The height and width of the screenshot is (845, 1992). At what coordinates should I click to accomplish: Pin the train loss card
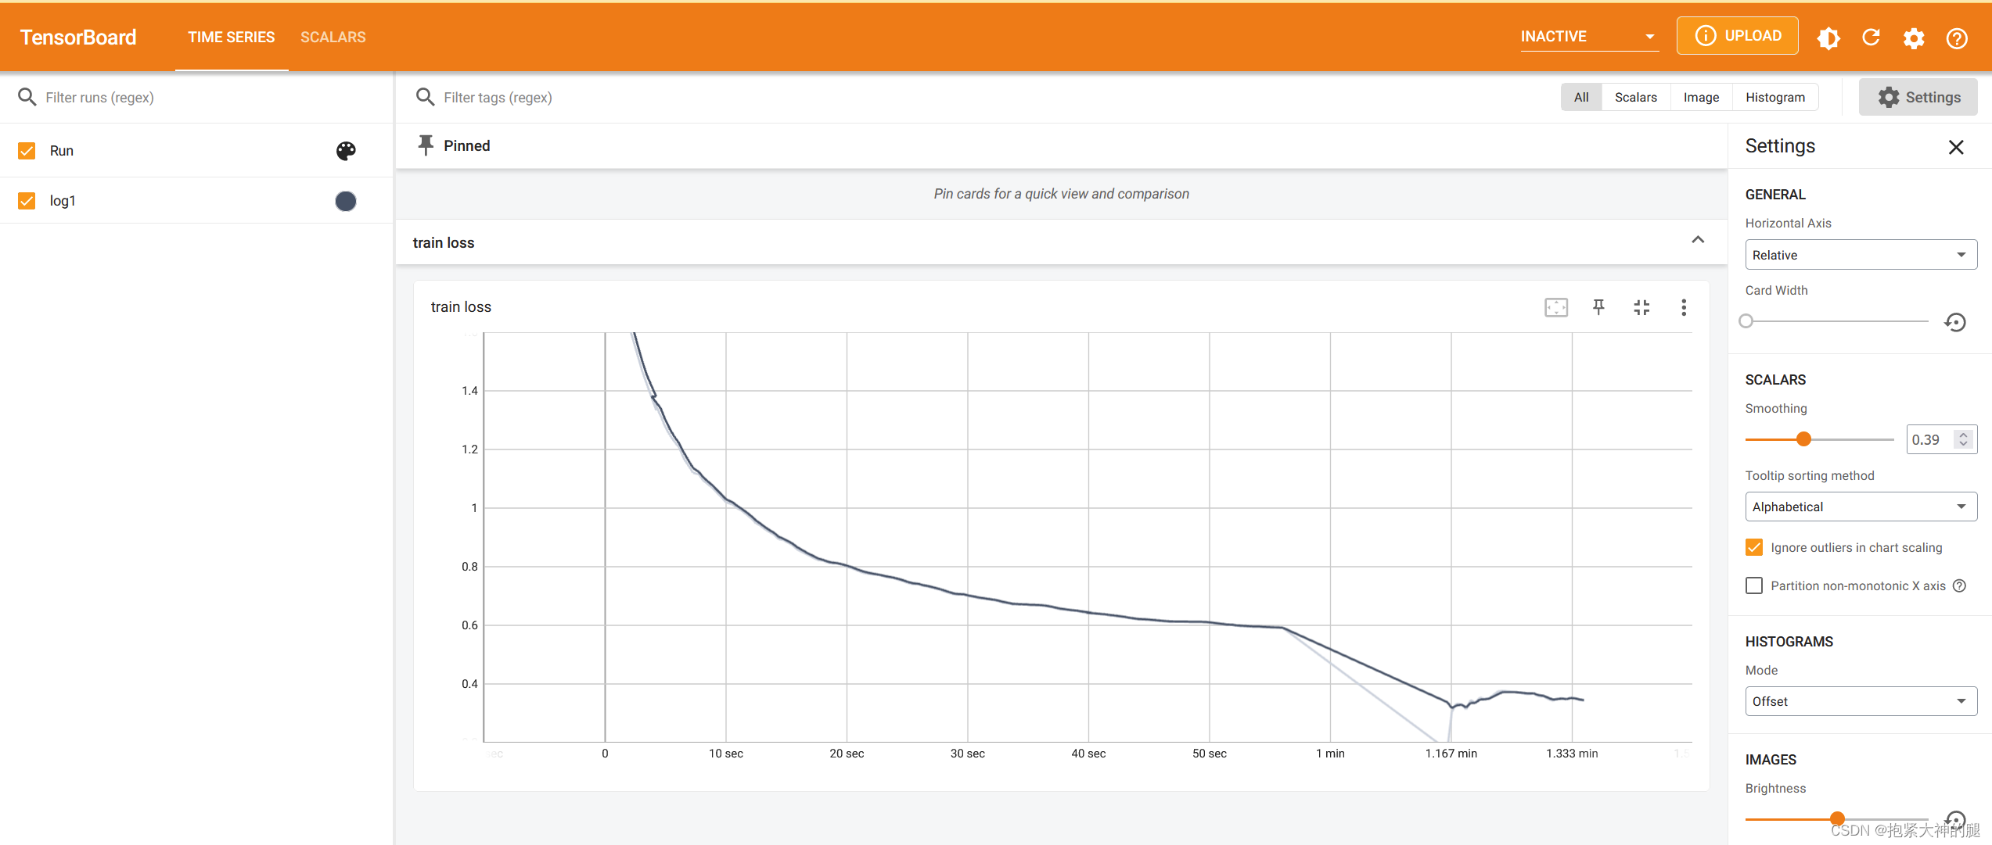[1598, 307]
